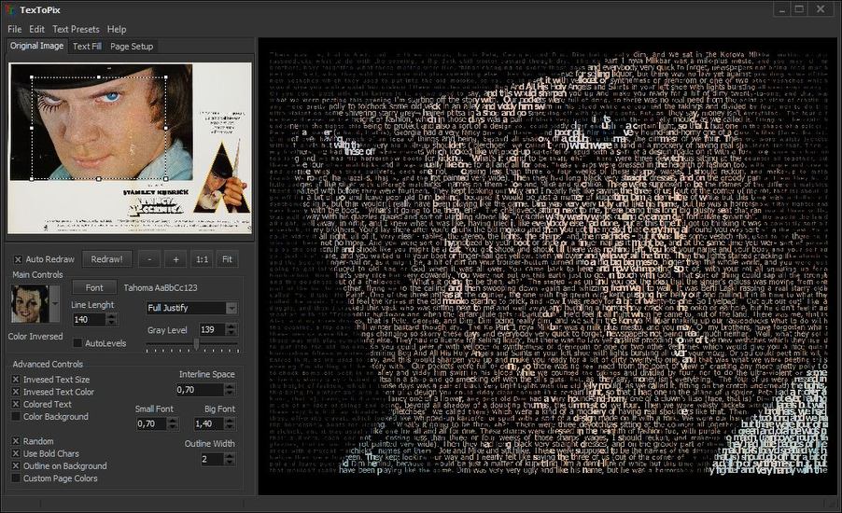
Task: Click the Fit zoom button
Action: (227, 259)
